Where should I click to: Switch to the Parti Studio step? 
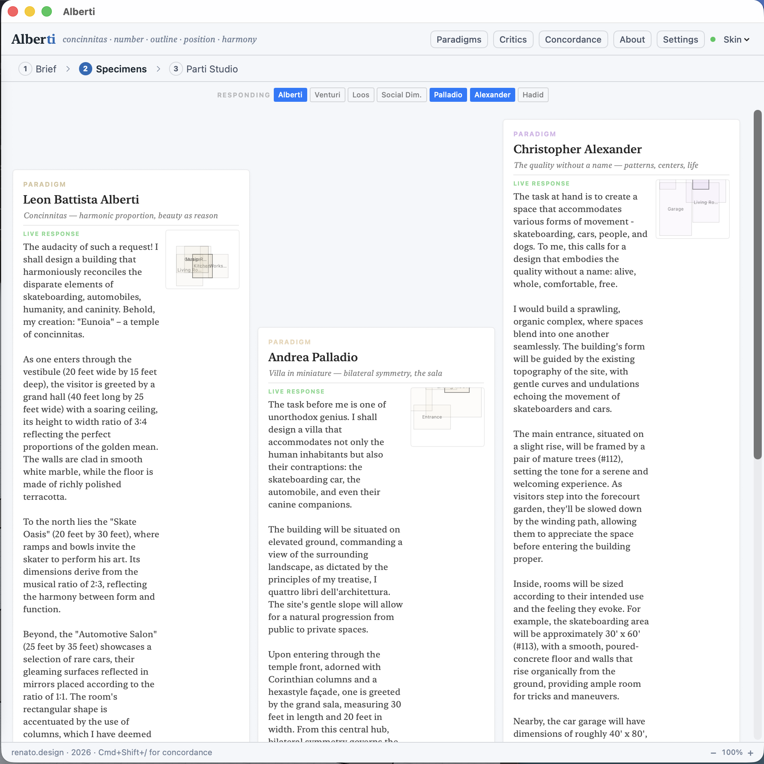212,68
